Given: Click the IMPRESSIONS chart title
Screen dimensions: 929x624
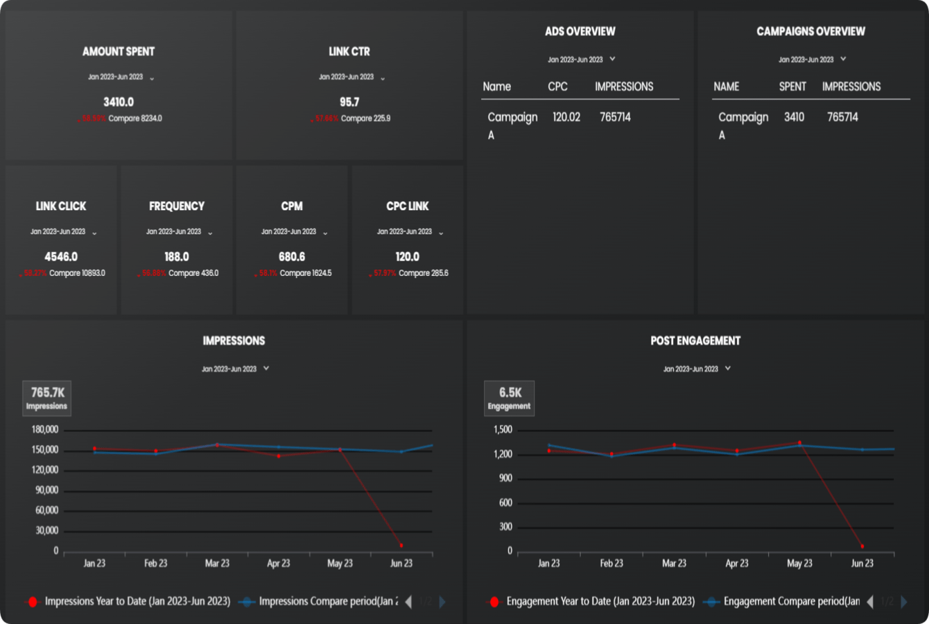Looking at the screenshot, I should 234,340.
